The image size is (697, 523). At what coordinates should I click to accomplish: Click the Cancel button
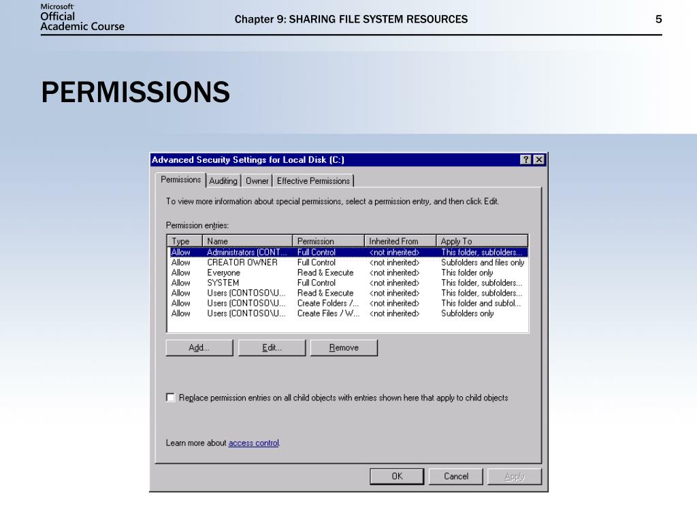pos(455,476)
